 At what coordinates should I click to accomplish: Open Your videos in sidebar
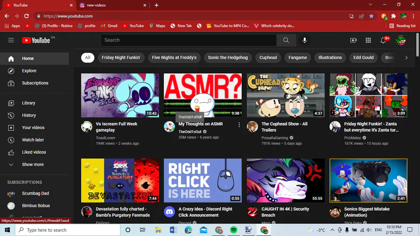coord(35,128)
